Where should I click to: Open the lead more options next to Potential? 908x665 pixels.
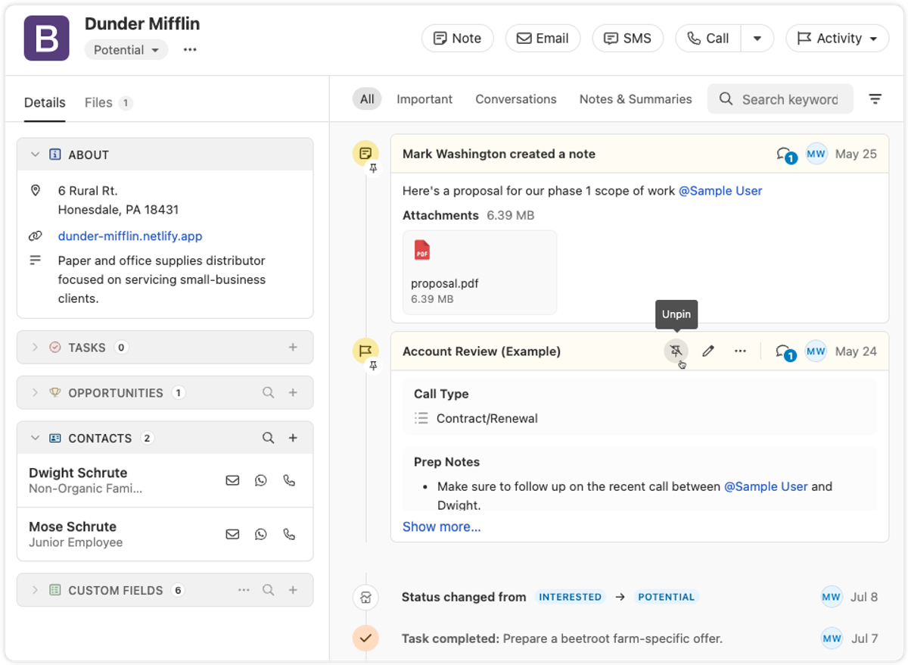[190, 50]
